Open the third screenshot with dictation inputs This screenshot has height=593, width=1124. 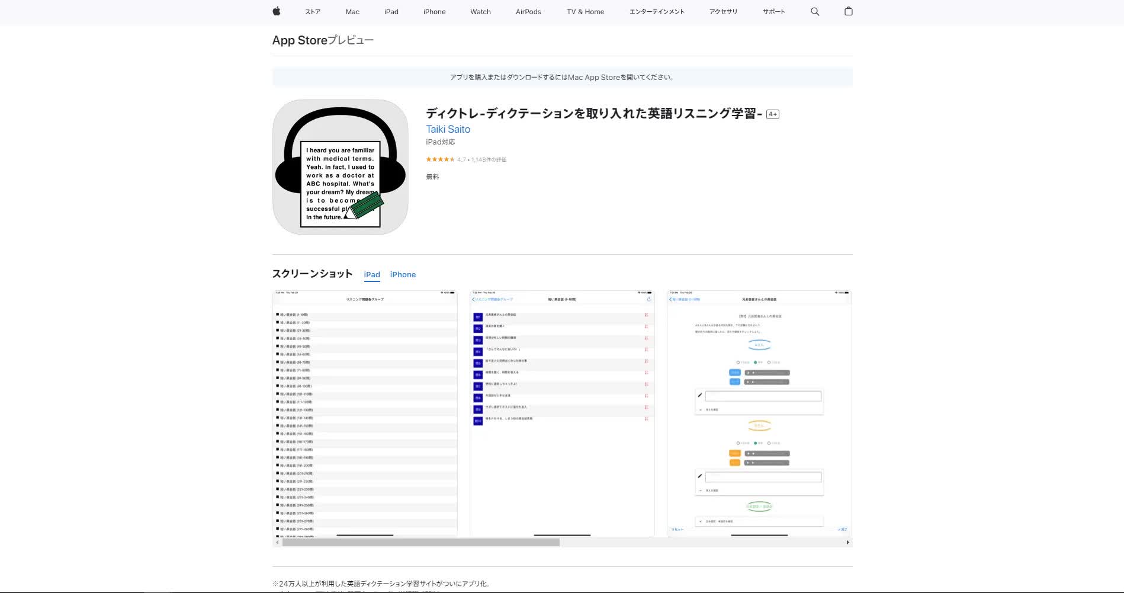(759, 414)
